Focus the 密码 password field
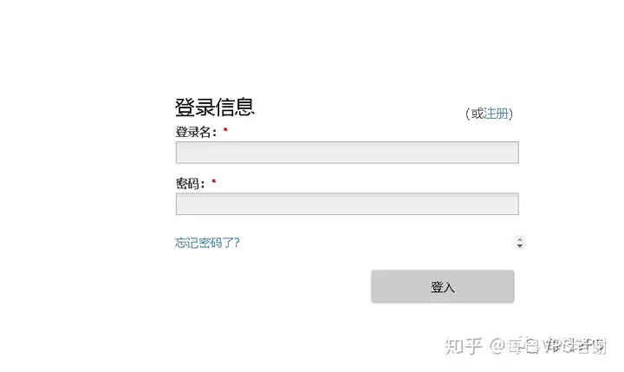 click(x=347, y=204)
